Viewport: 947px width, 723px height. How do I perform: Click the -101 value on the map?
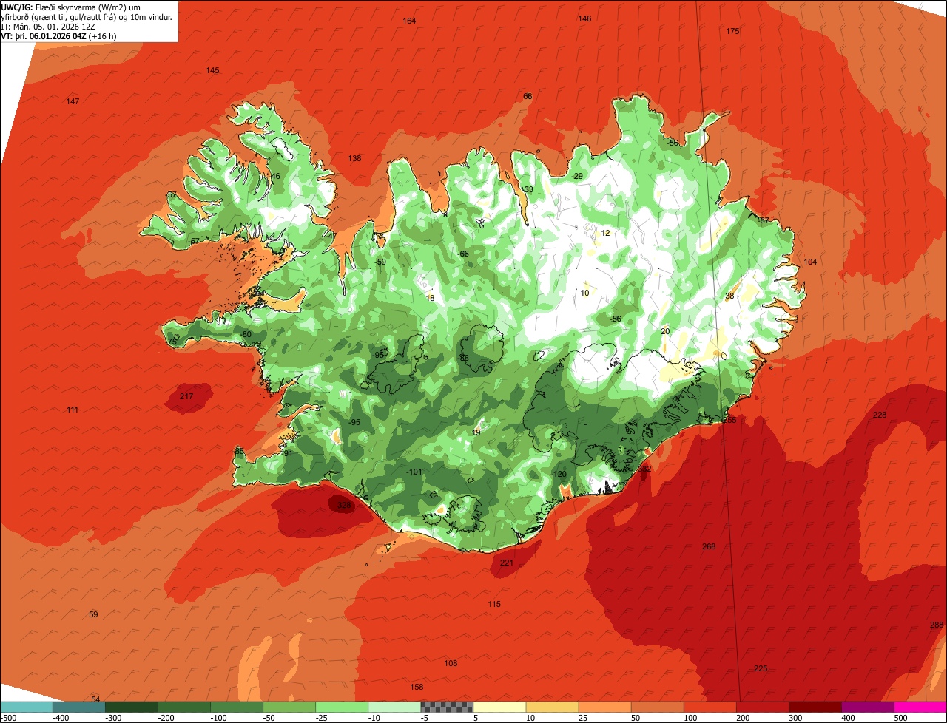tap(414, 472)
